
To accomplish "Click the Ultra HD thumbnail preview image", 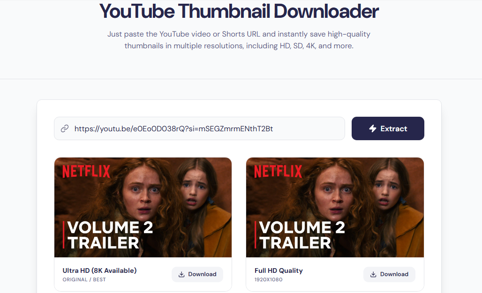I will coord(143,207).
